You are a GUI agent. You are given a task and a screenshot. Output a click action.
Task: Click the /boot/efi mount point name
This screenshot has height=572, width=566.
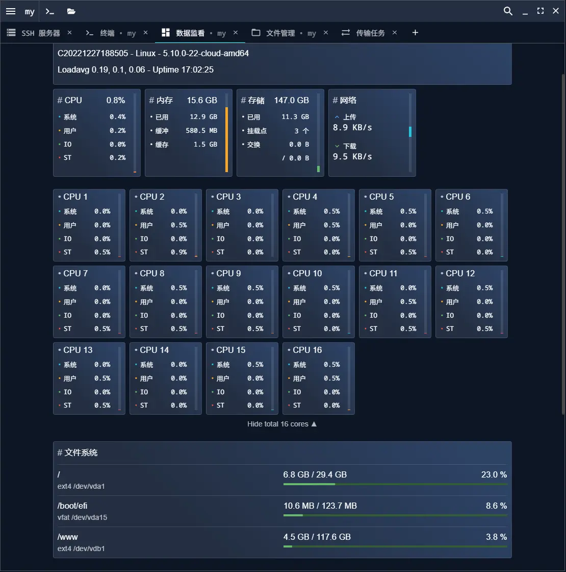72,506
